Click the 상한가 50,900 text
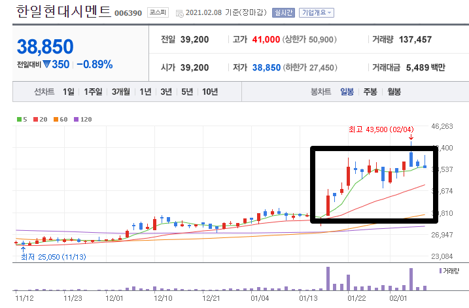Image resolution: width=469 pixels, height=308 pixels. coord(309,39)
